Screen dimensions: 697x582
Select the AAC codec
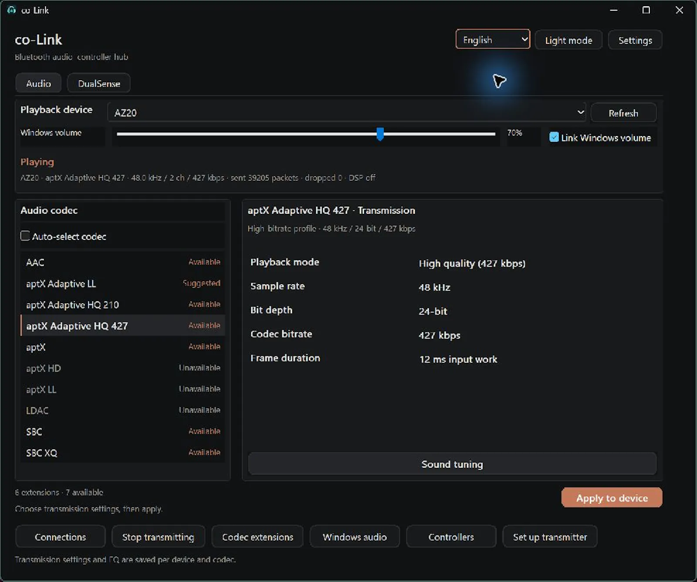click(123, 262)
